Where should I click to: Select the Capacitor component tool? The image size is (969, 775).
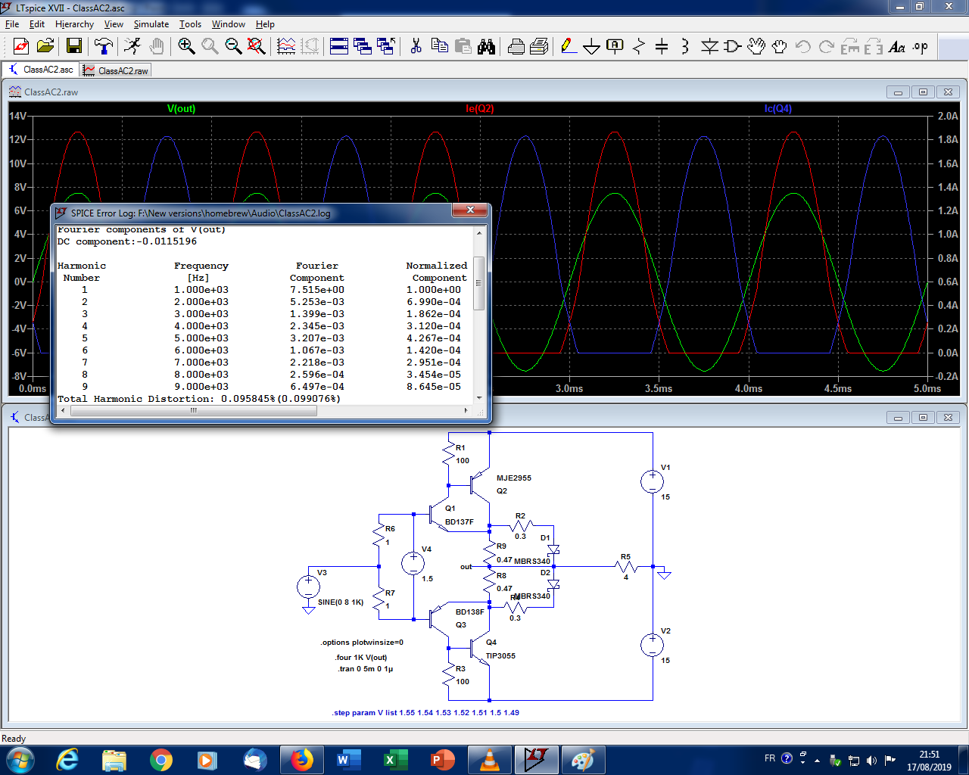[662, 47]
